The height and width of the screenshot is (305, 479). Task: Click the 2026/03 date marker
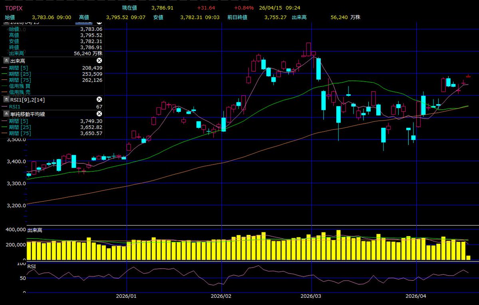(x=311, y=296)
